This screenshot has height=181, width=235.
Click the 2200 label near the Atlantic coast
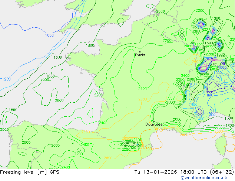(99, 95)
